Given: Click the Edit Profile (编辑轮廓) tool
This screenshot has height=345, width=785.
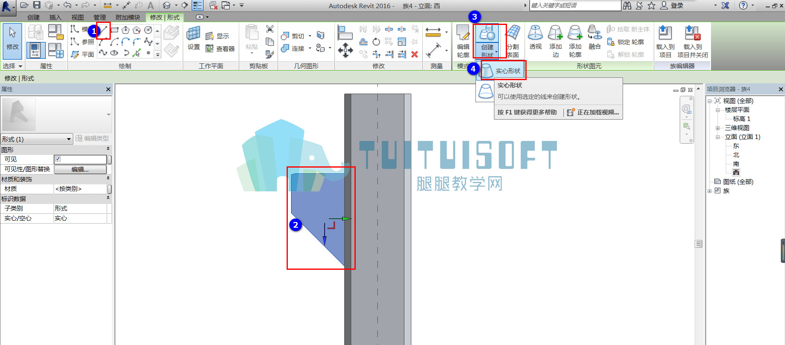Looking at the screenshot, I should point(463,41).
